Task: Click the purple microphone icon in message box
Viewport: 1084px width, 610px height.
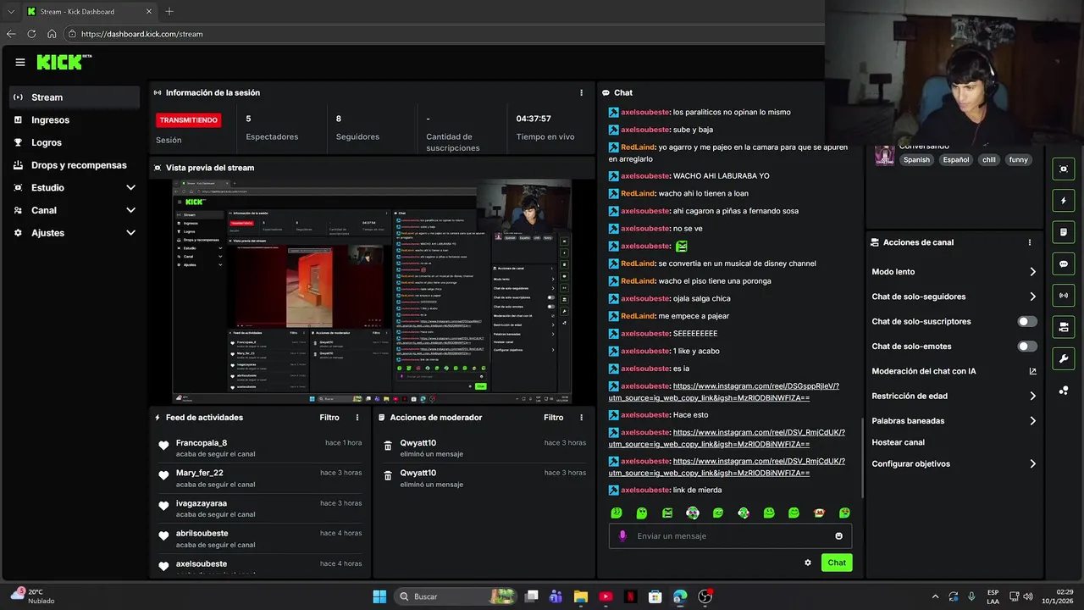Action: [x=622, y=535]
